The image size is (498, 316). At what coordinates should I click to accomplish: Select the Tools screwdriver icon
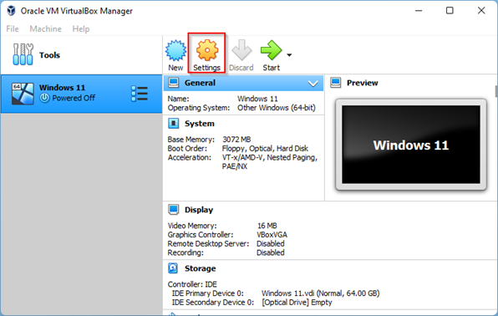pos(23,54)
